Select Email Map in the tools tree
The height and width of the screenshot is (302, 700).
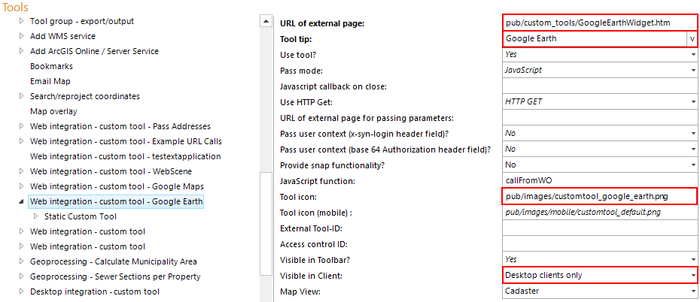click(50, 81)
